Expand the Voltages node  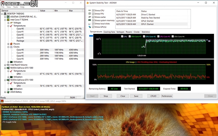[8, 23]
